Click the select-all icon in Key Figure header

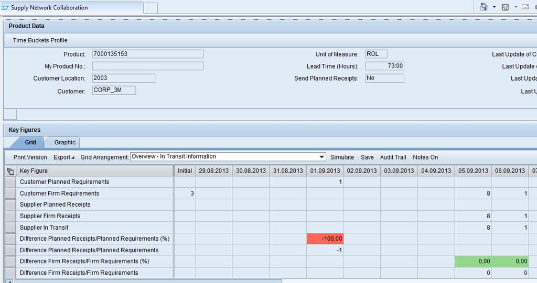[10, 171]
